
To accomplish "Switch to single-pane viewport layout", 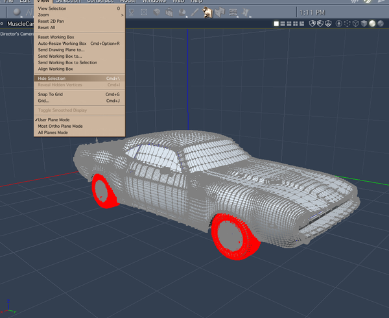I will tap(276, 23).
